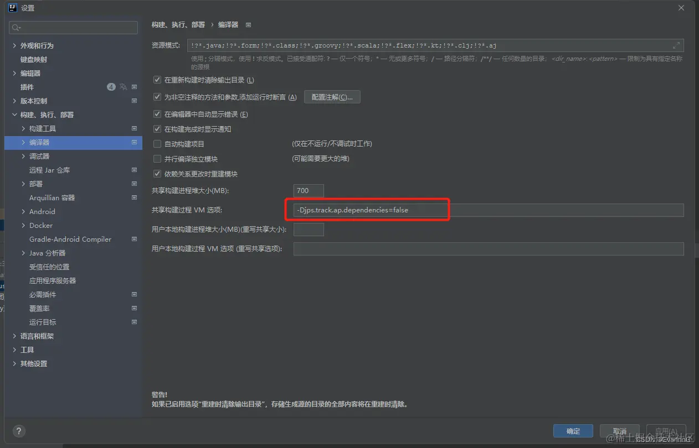This screenshot has width=699, height=448.
Task: Expand the 版本控制 tree node
Action: pyautogui.click(x=14, y=101)
